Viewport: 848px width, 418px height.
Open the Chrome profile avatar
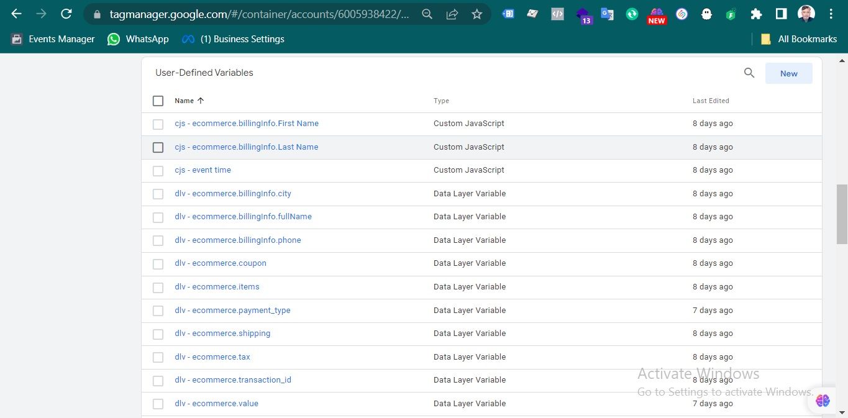(x=806, y=14)
